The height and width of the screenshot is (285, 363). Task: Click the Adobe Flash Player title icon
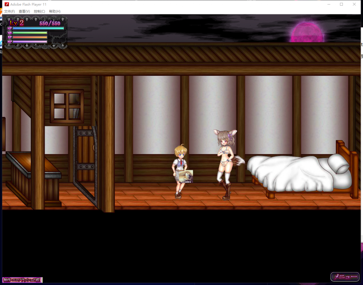pyautogui.click(x=6, y=4)
